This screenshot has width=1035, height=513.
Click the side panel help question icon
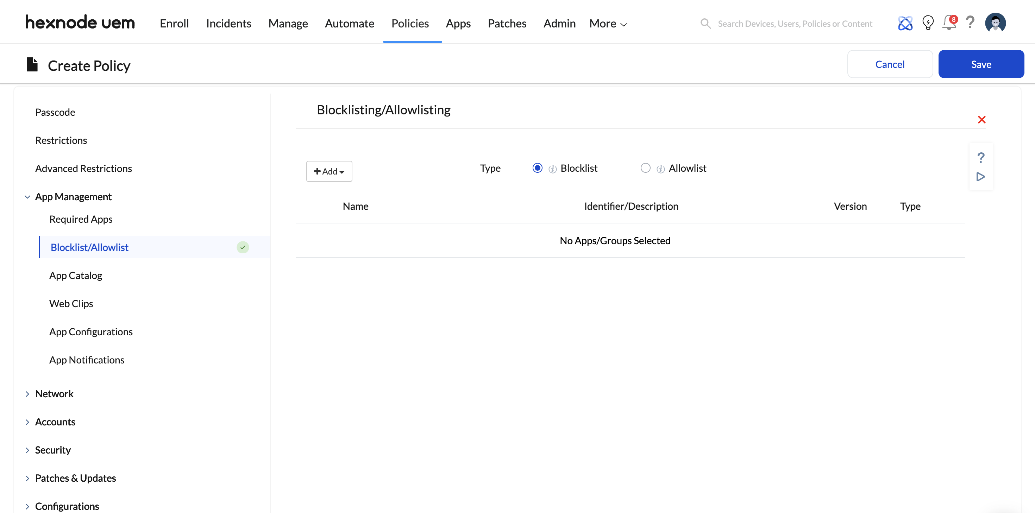tap(980, 158)
